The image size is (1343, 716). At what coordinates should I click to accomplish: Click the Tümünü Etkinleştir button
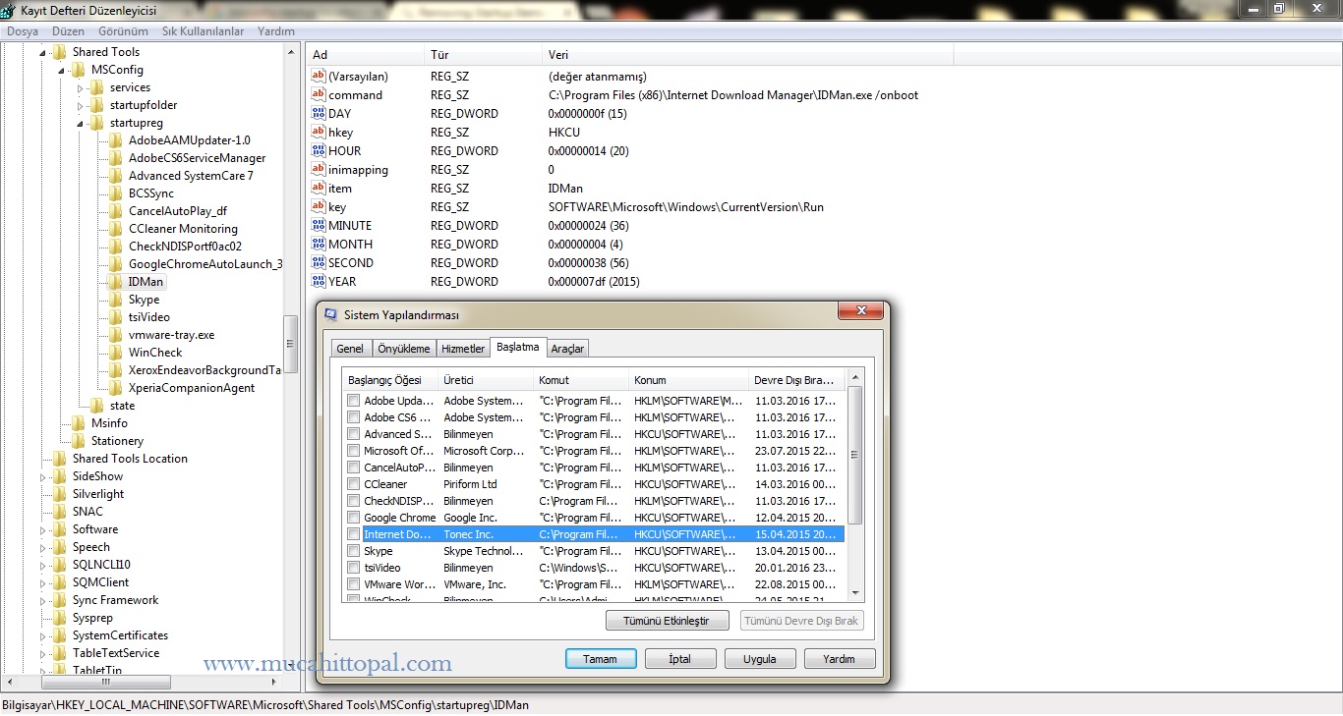click(x=666, y=621)
